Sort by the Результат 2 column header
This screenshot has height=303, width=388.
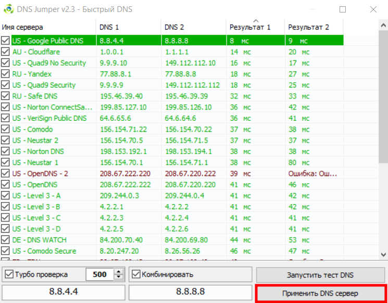pyautogui.click(x=314, y=27)
